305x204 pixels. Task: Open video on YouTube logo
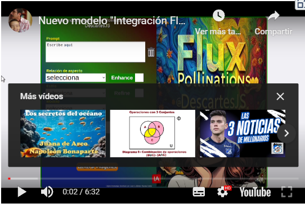pyautogui.click(x=255, y=192)
